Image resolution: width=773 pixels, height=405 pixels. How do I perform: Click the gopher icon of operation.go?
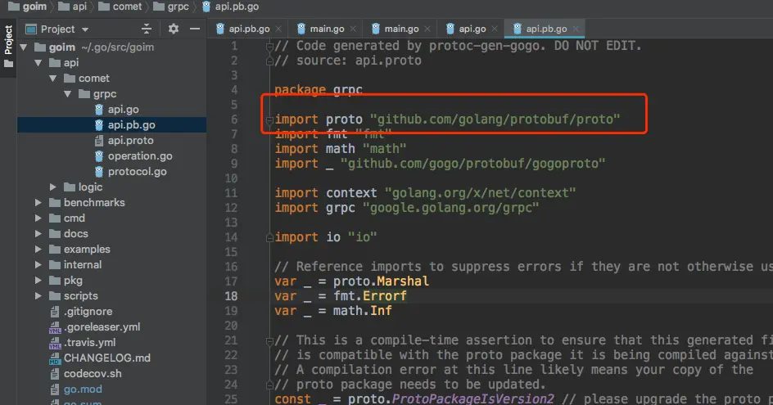point(99,156)
